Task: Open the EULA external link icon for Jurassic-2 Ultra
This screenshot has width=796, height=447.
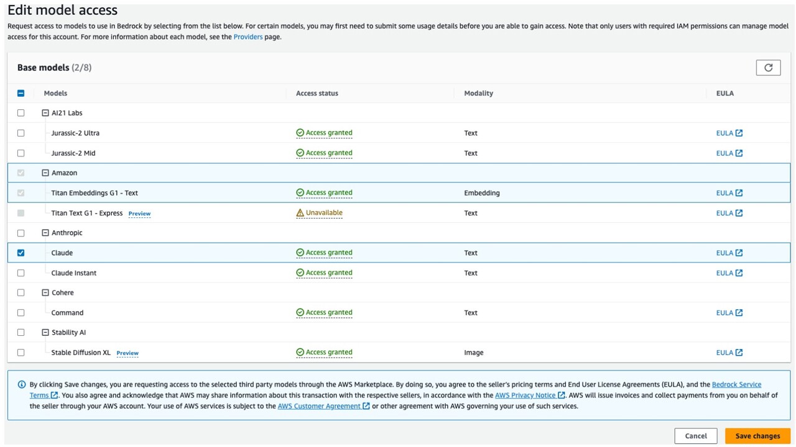Action: coord(739,133)
